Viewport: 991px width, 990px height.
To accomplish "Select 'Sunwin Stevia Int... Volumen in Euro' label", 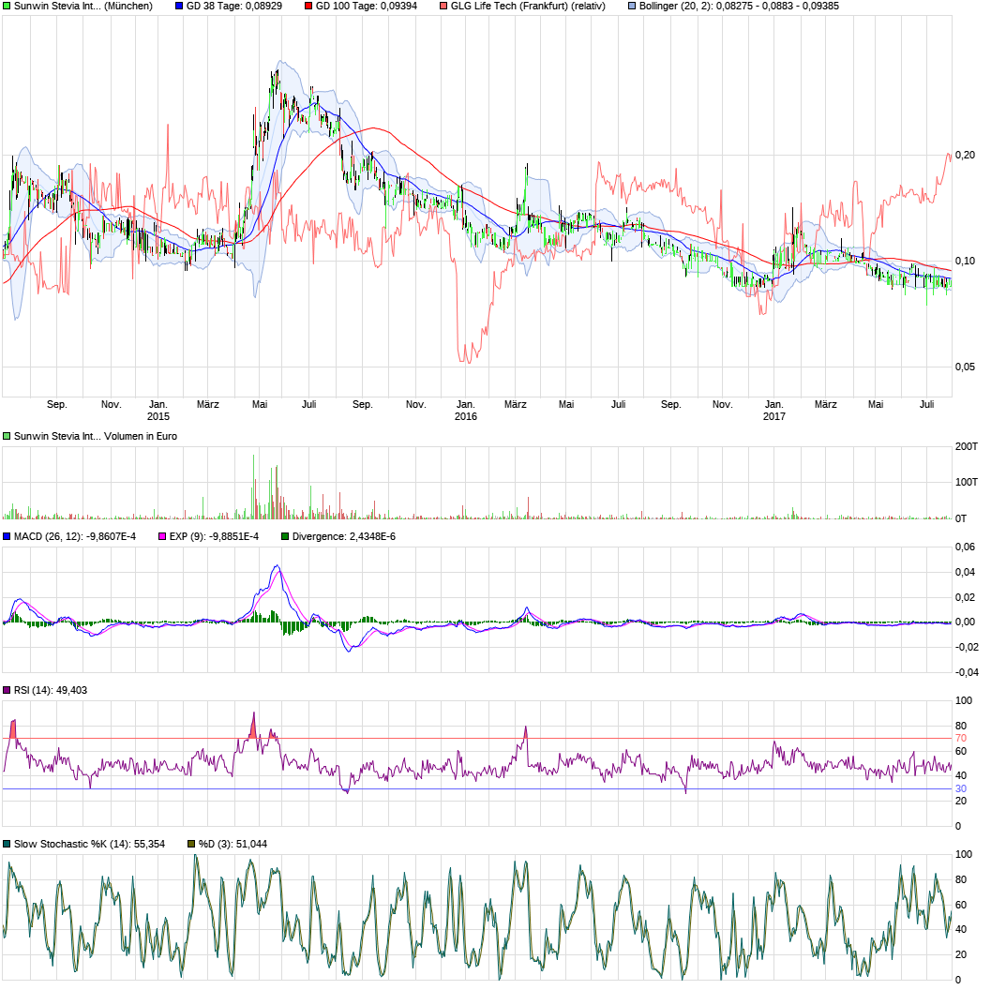I will point(96,437).
